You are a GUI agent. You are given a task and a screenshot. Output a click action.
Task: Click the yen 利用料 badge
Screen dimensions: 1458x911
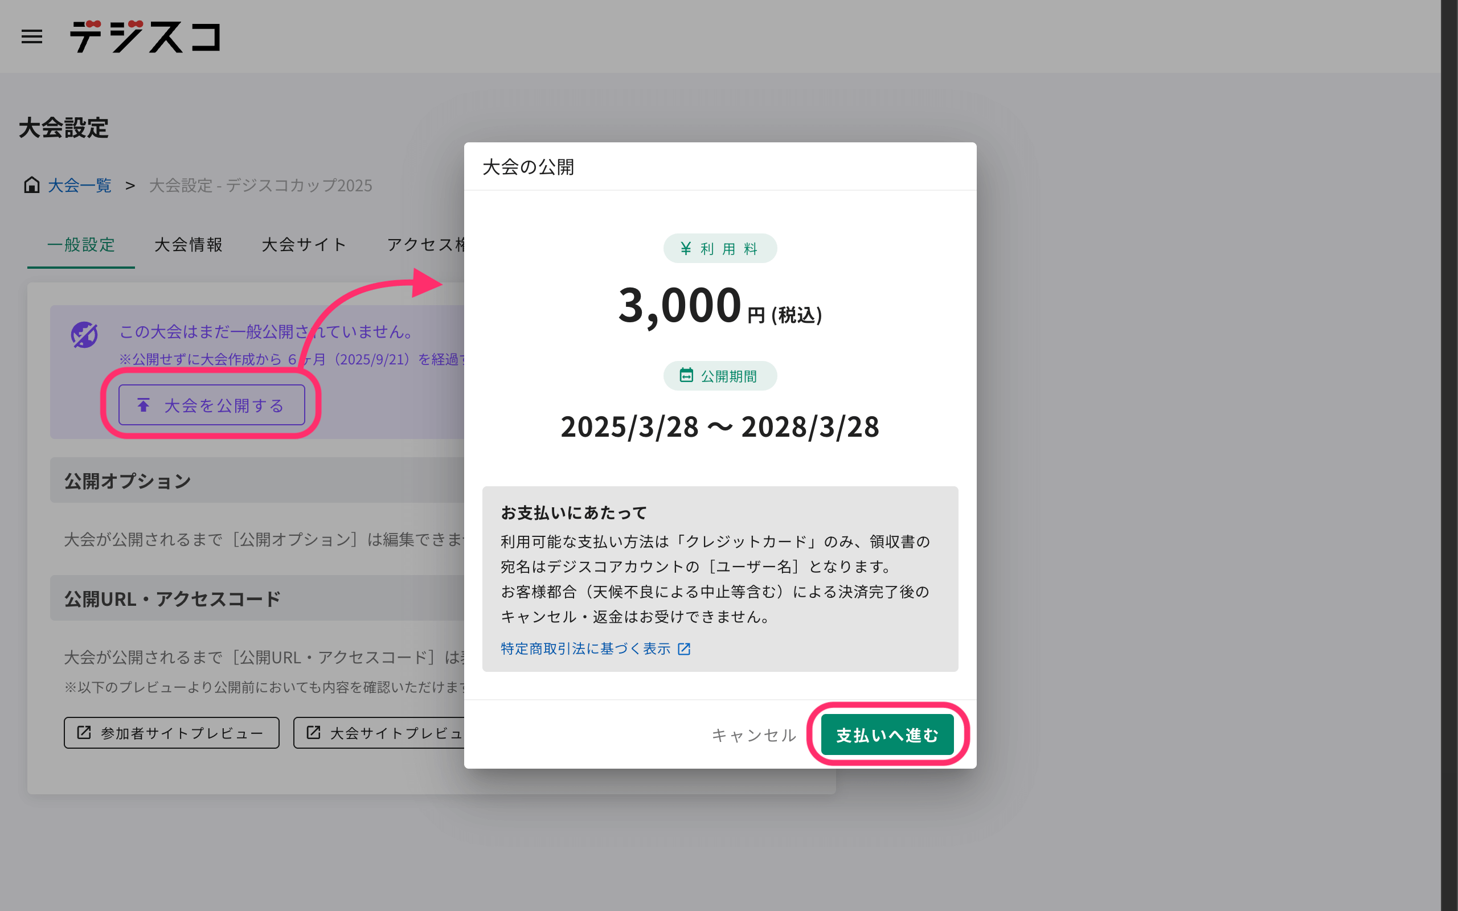tap(720, 249)
